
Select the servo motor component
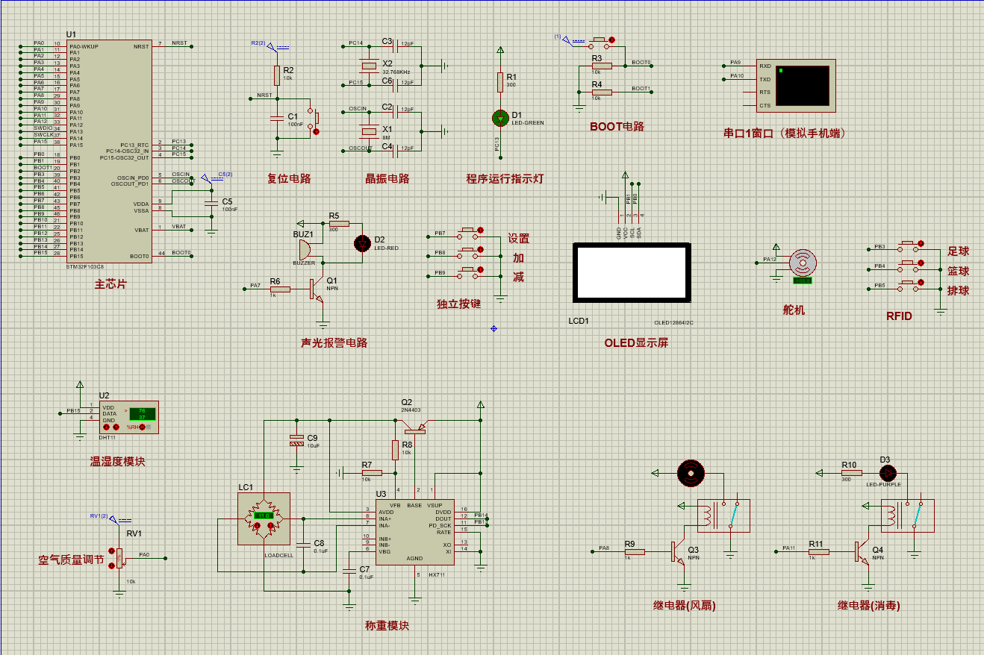point(803,265)
